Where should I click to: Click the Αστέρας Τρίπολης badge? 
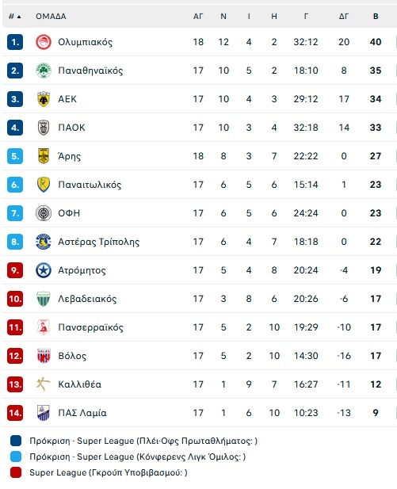(x=44, y=242)
